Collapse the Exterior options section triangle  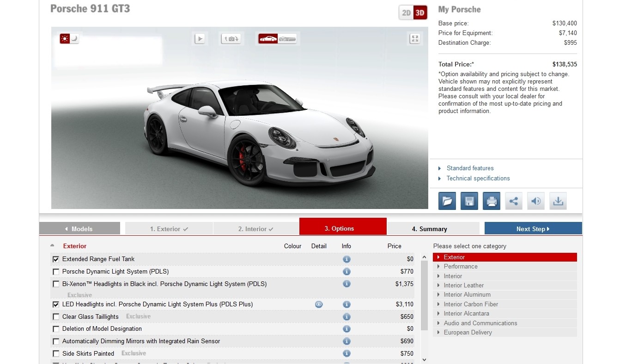[52, 245]
